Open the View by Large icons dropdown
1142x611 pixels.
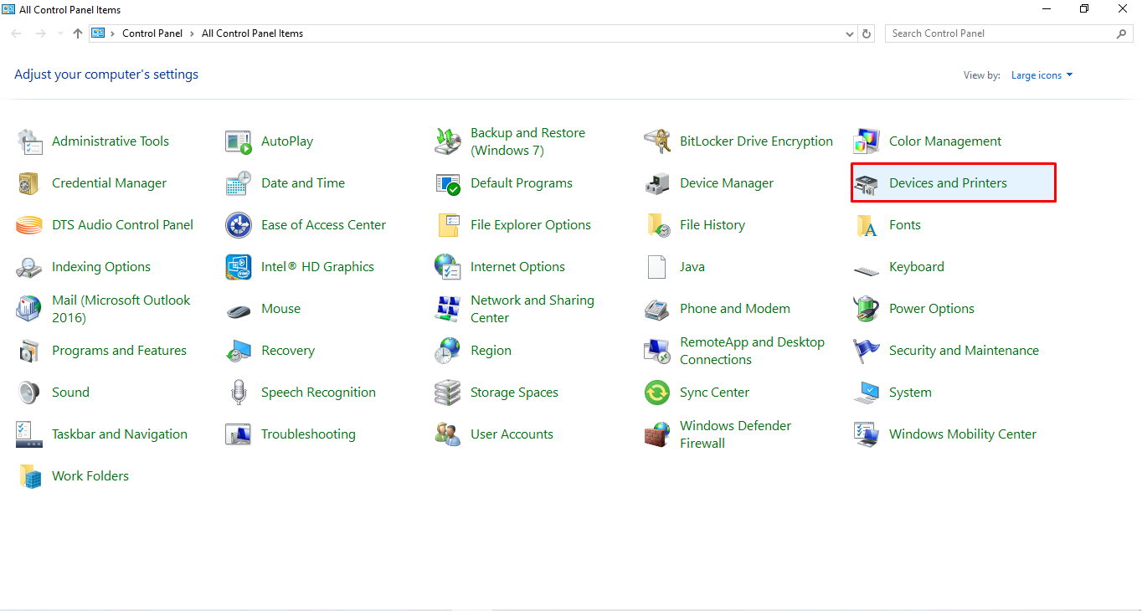pos(1042,75)
